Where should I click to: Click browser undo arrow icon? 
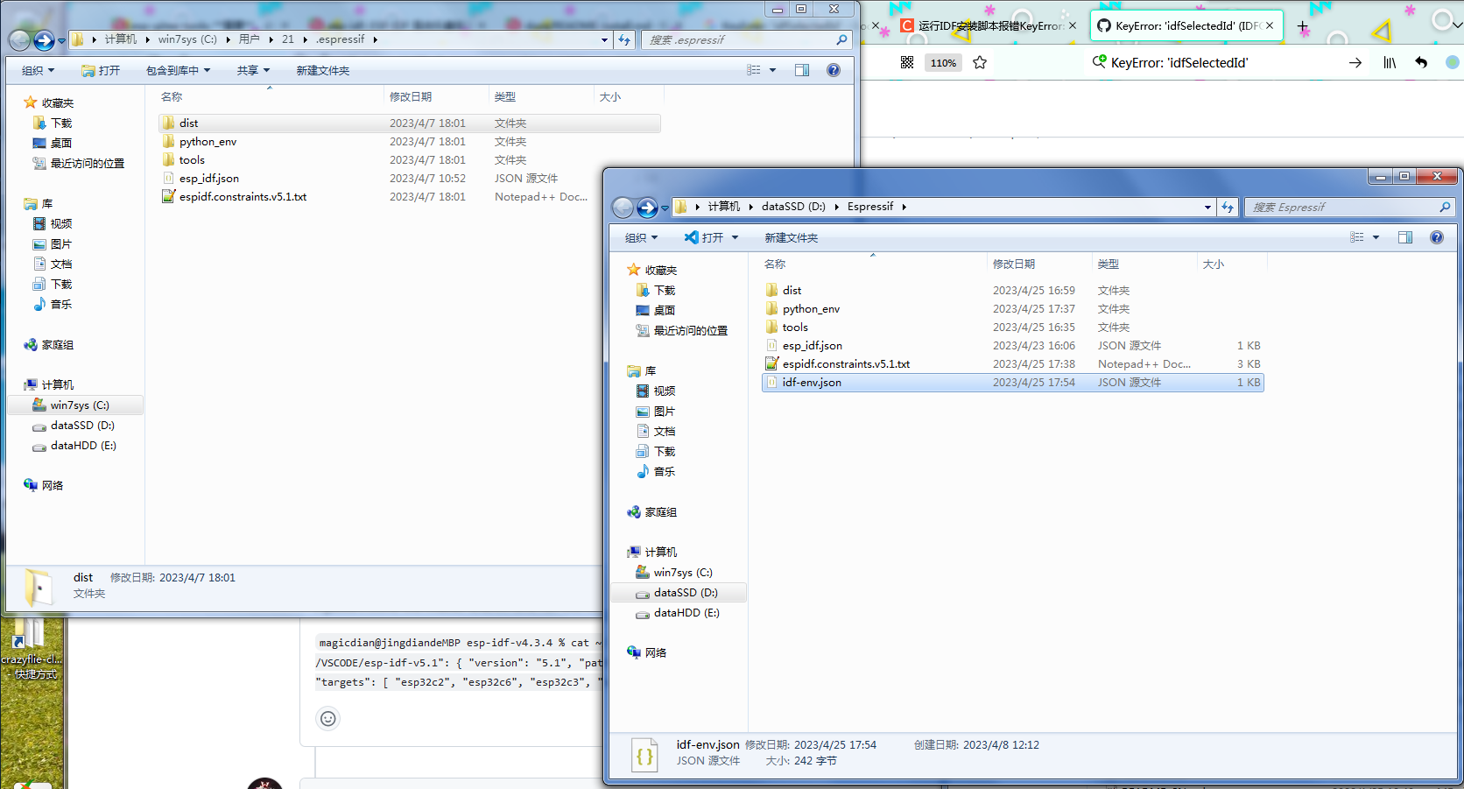[1421, 62]
